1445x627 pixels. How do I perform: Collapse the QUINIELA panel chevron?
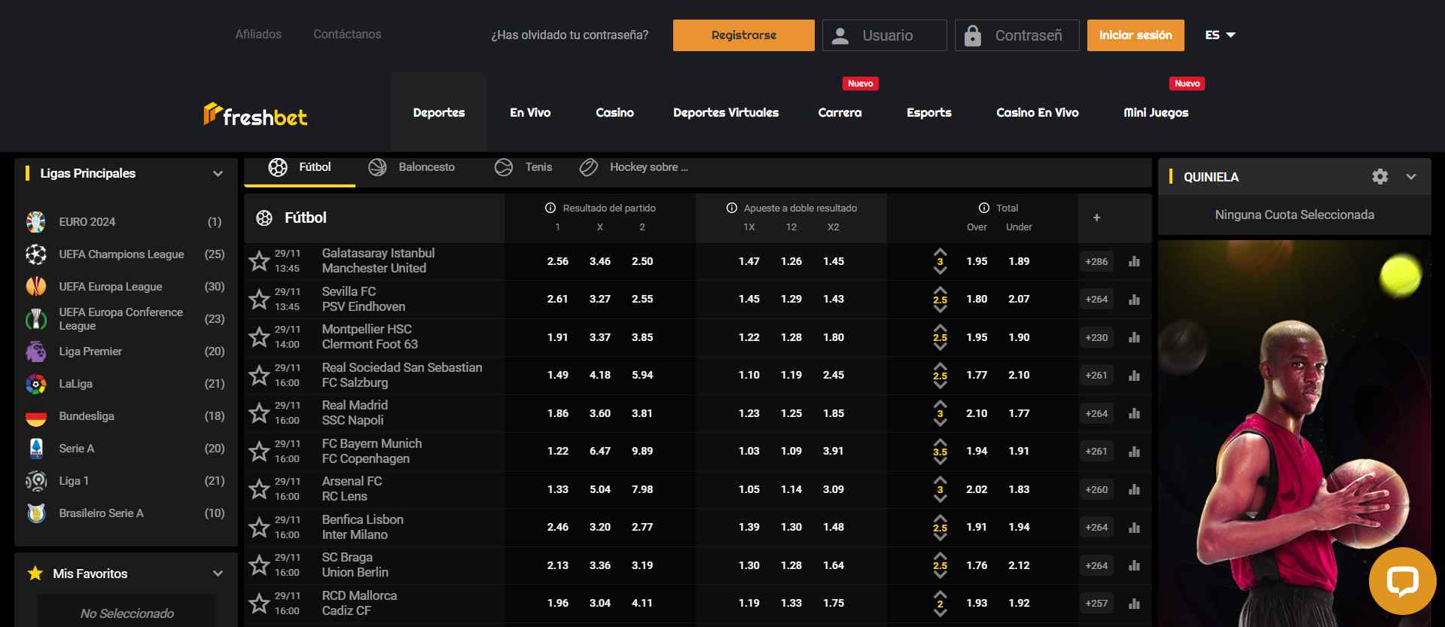pyautogui.click(x=1411, y=177)
